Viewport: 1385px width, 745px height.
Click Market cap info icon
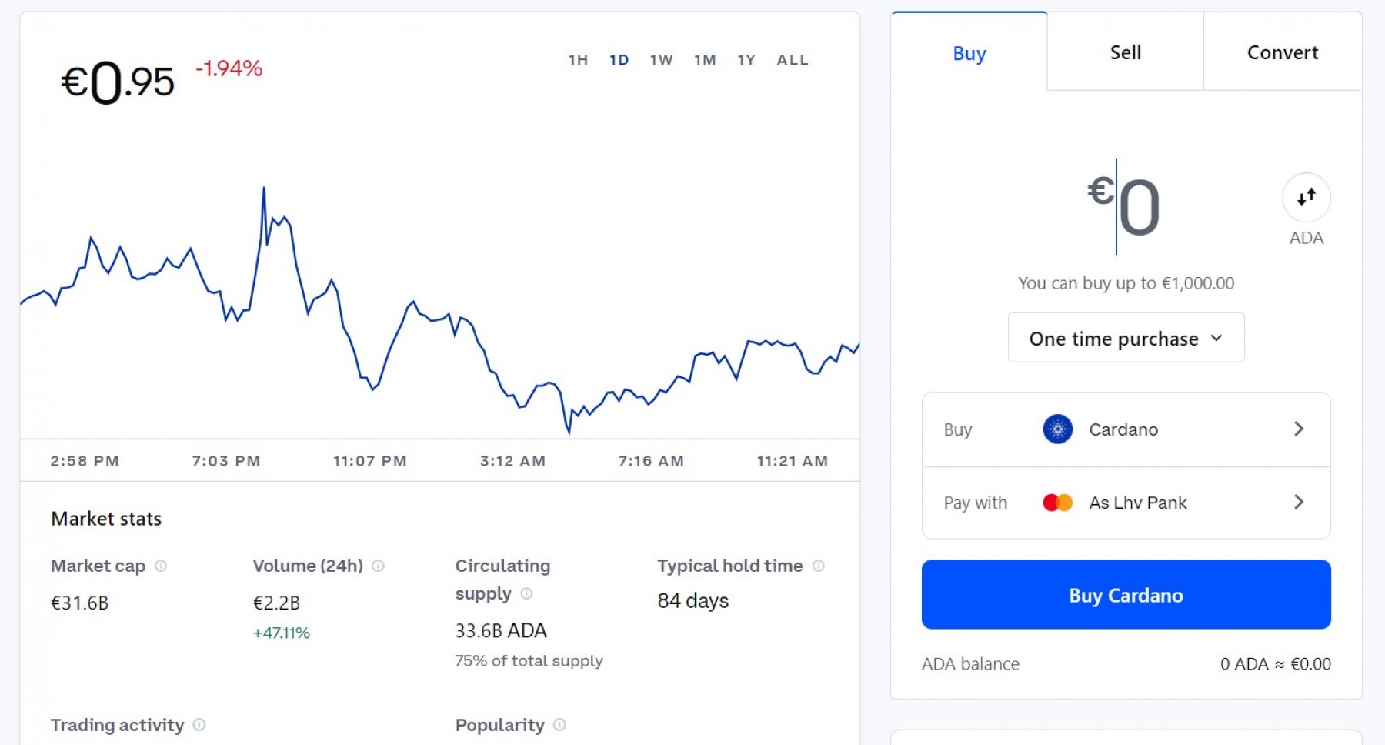(161, 566)
